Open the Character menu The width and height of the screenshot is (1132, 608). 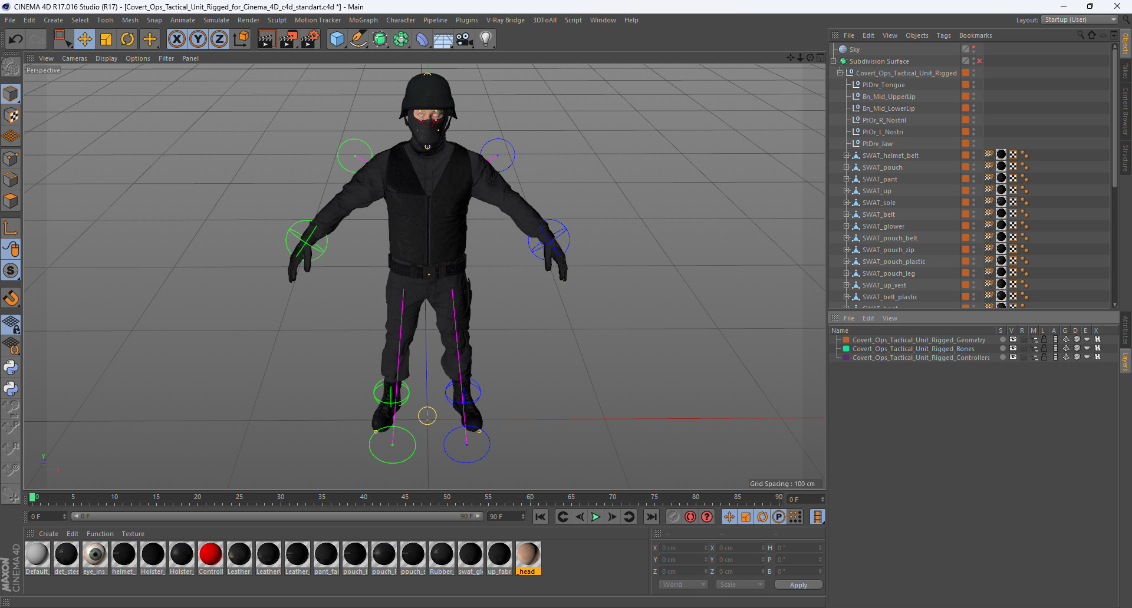click(400, 20)
